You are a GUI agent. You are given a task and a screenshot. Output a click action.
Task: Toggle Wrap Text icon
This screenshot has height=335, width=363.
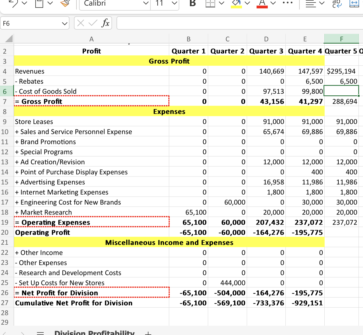[x=337, y=3]
